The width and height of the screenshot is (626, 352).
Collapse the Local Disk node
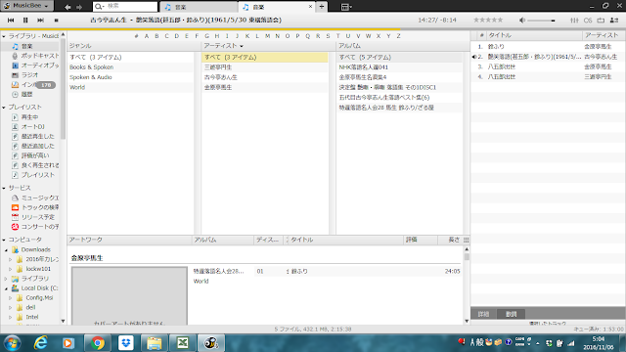coord(7,288)
